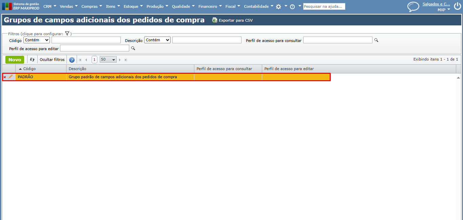Open the help question mark menu

[292, 6]
